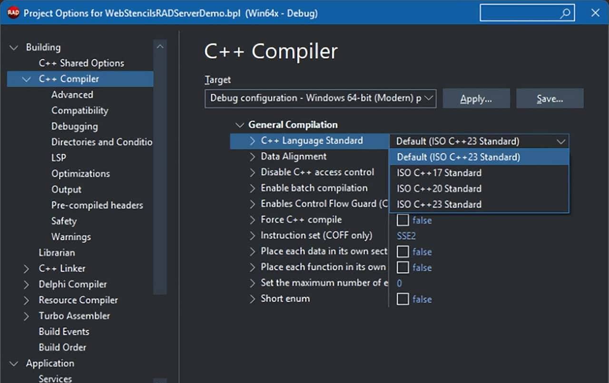This screenshot has height=383, width=609.
Task: Click the search magnifier icon in title bar
Action: click(565, 13)
